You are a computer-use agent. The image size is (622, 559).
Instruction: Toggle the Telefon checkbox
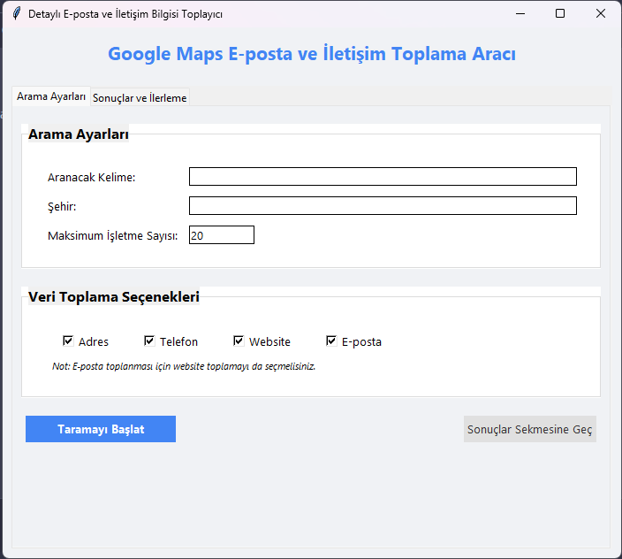149,341
